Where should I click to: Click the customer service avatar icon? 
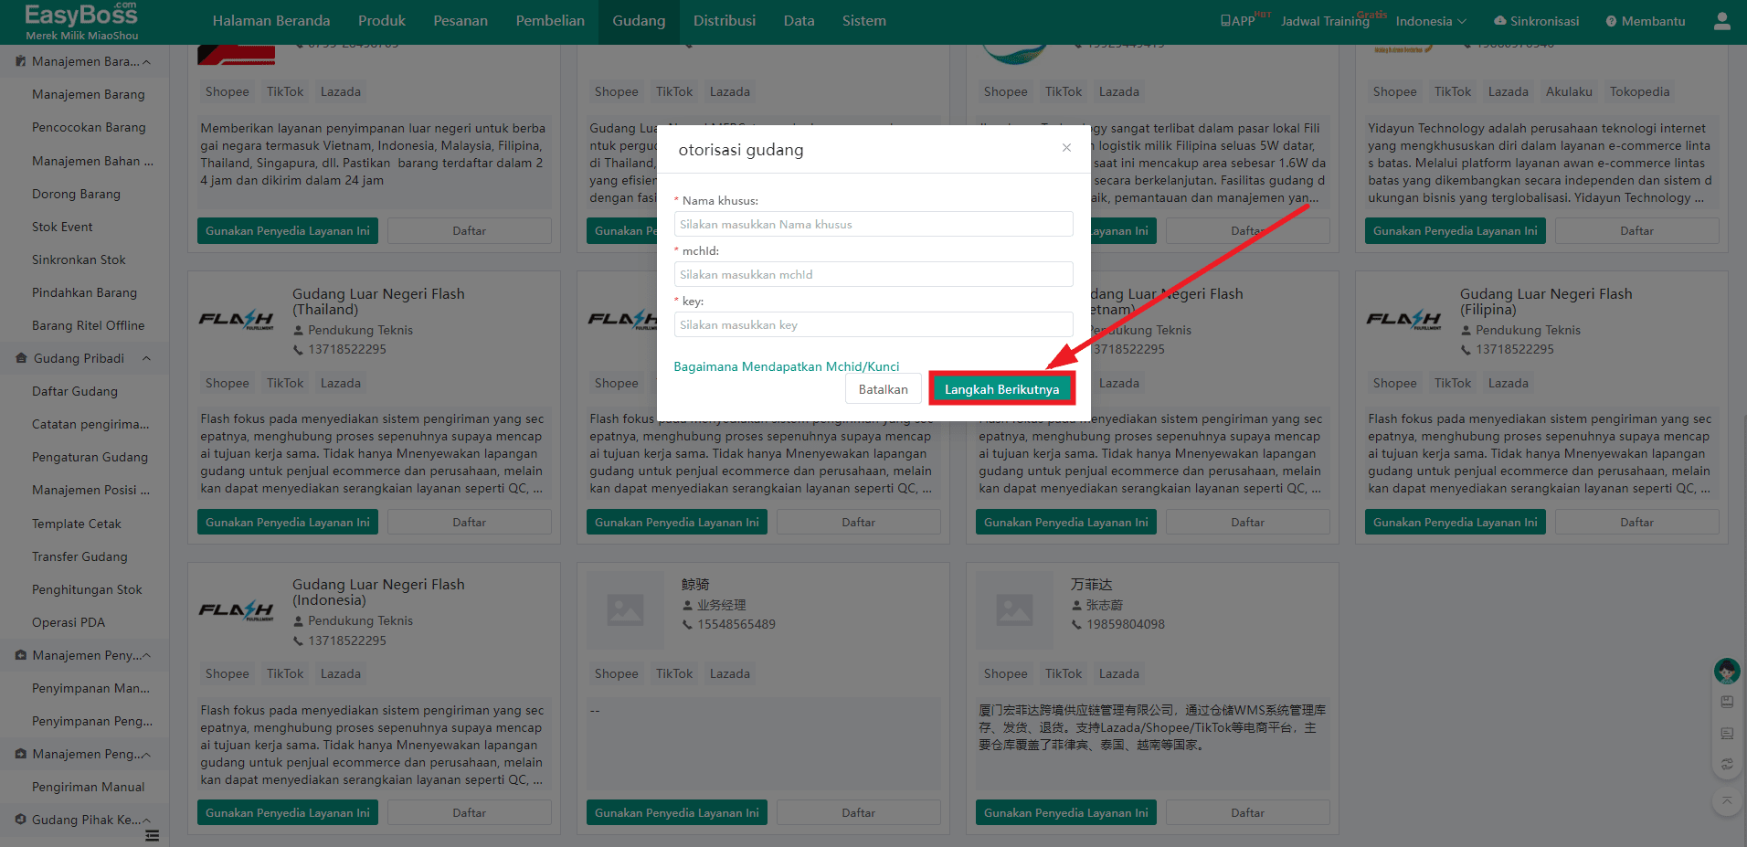[x=1726, y=672]
